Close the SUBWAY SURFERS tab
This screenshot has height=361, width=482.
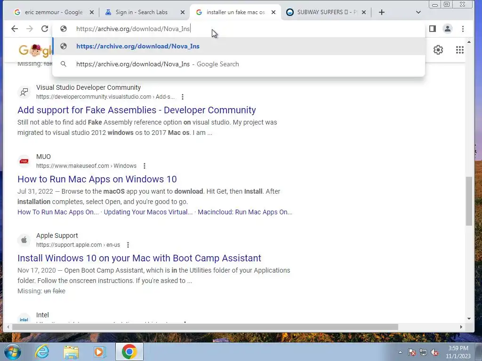[x=364, y=12]
